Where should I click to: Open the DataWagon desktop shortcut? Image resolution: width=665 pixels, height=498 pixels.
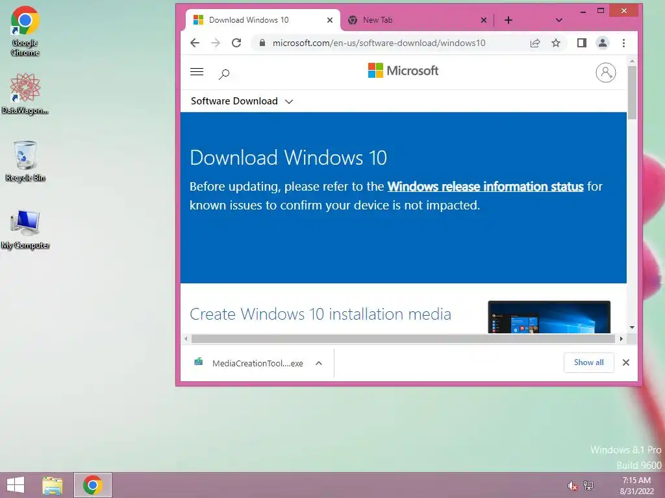pos(25,93)
